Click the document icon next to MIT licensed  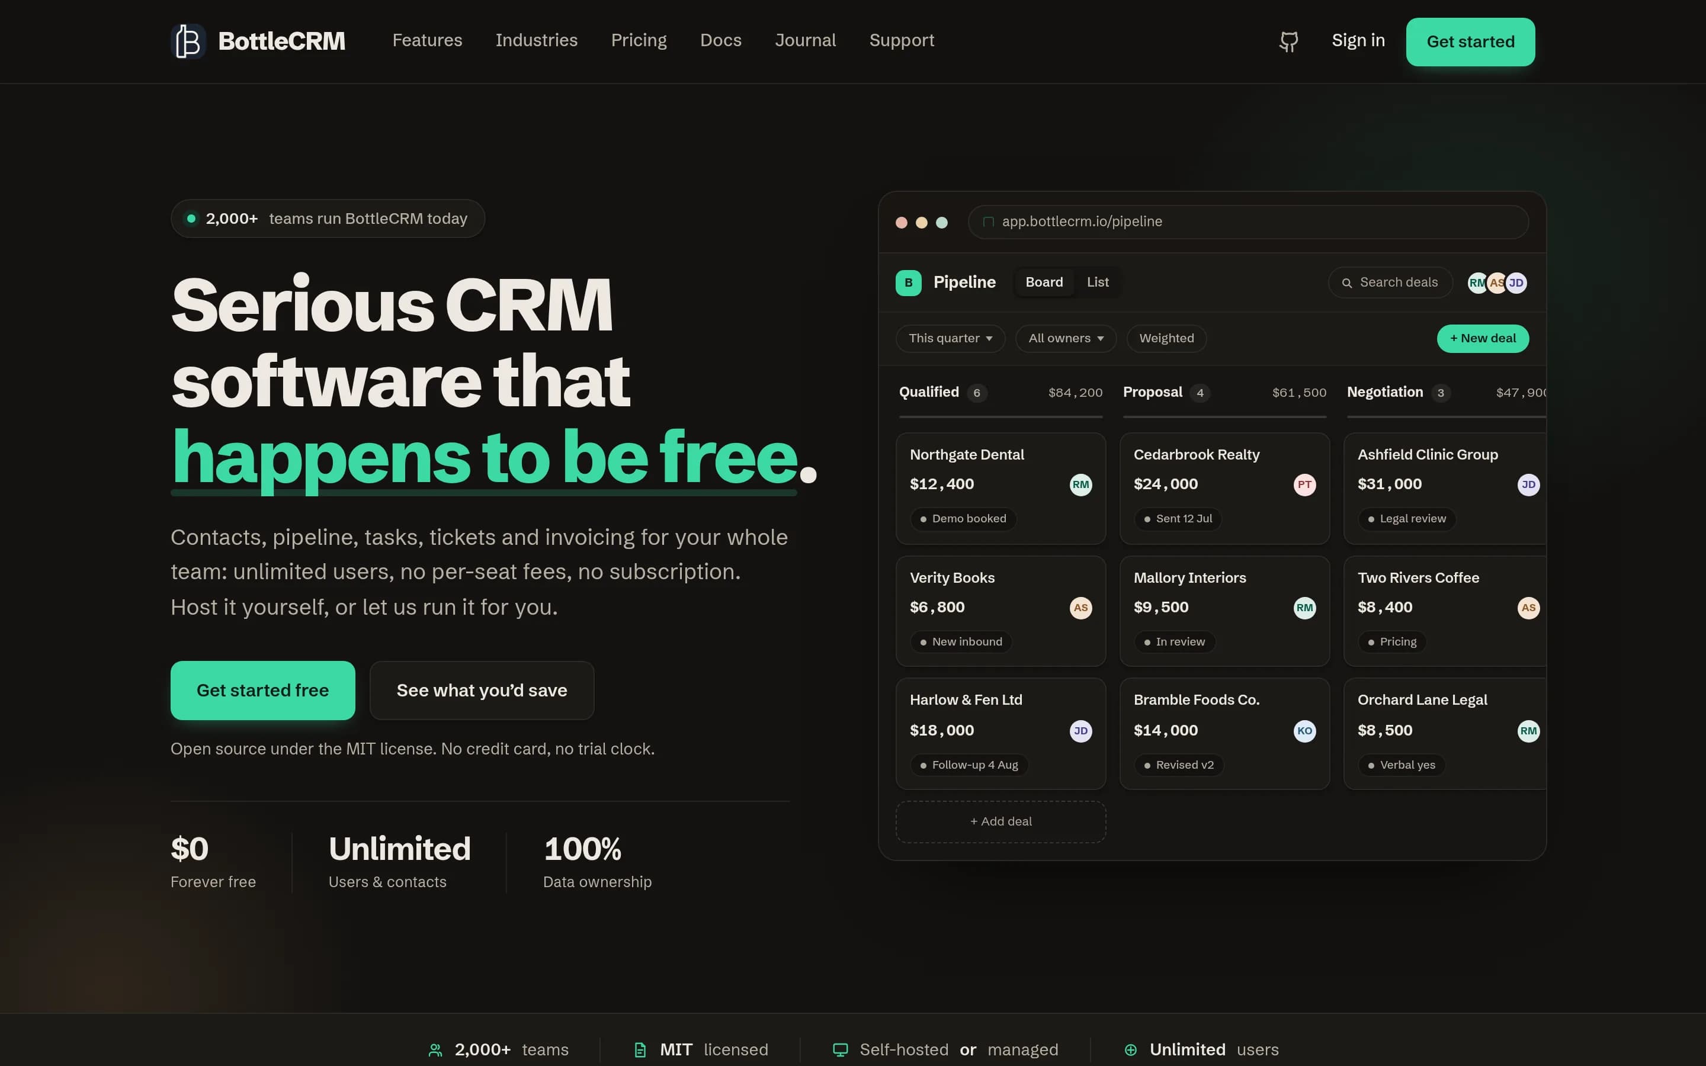coord(640,1050)
